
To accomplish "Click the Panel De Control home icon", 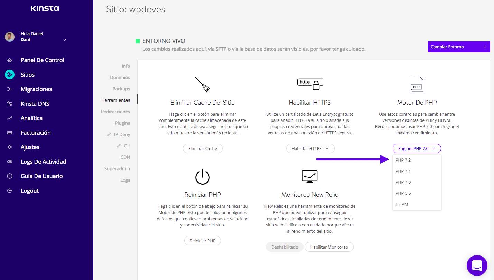I will coord(10,60).
